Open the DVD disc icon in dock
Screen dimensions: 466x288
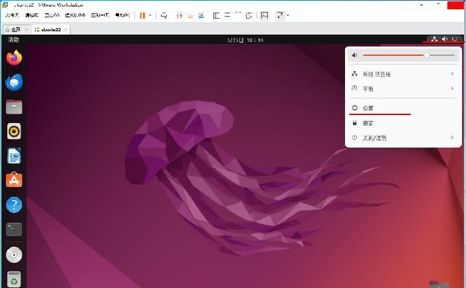14,255
